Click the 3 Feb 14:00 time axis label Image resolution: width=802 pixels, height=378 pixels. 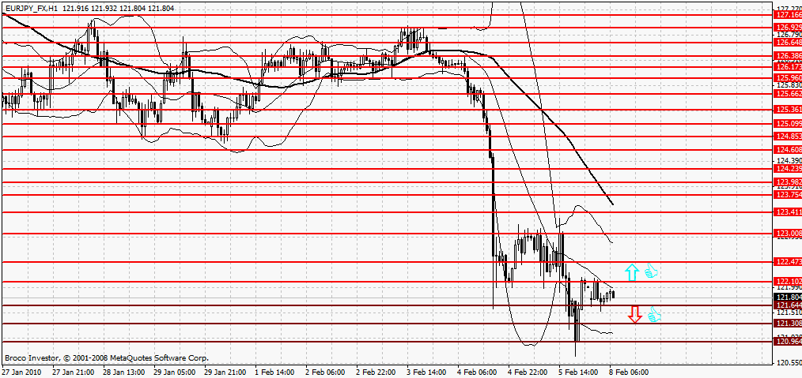[426, 372]
